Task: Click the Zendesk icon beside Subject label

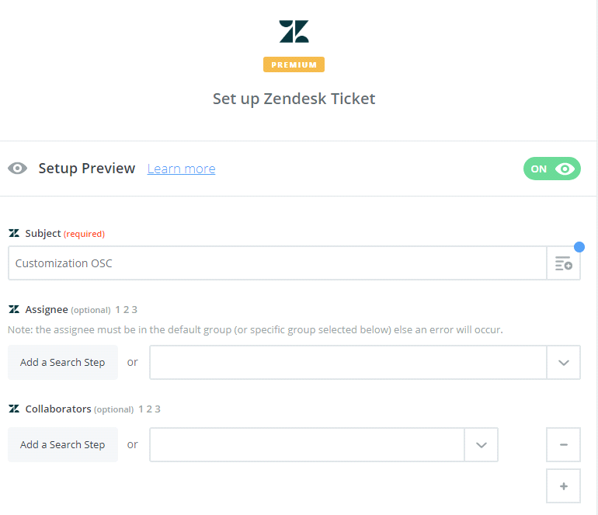Action: pyautogui.click(x=13, y=233)
